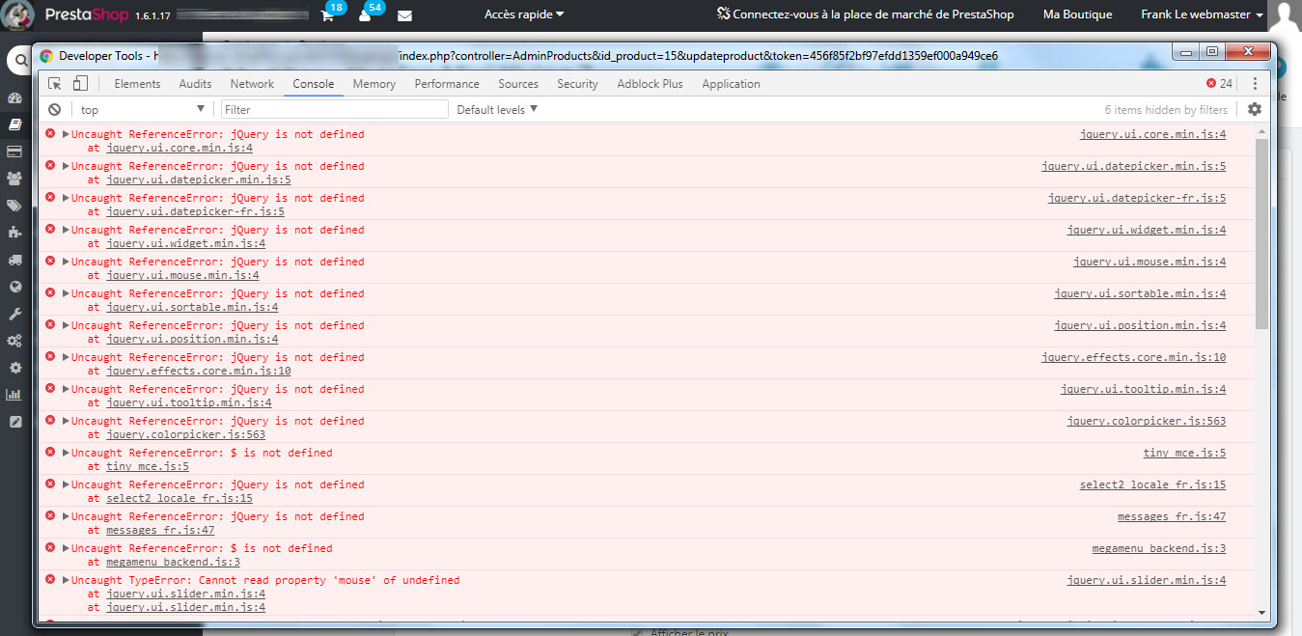Toggle the device toolbar icon in DevTools

81,84
